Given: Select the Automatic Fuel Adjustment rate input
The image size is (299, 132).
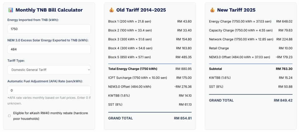Looking at the screenshot, I should (x=49, y=90).
